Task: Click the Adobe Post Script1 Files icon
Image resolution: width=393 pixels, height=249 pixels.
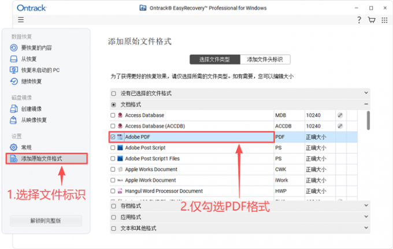Action: (x=120, y=159)
